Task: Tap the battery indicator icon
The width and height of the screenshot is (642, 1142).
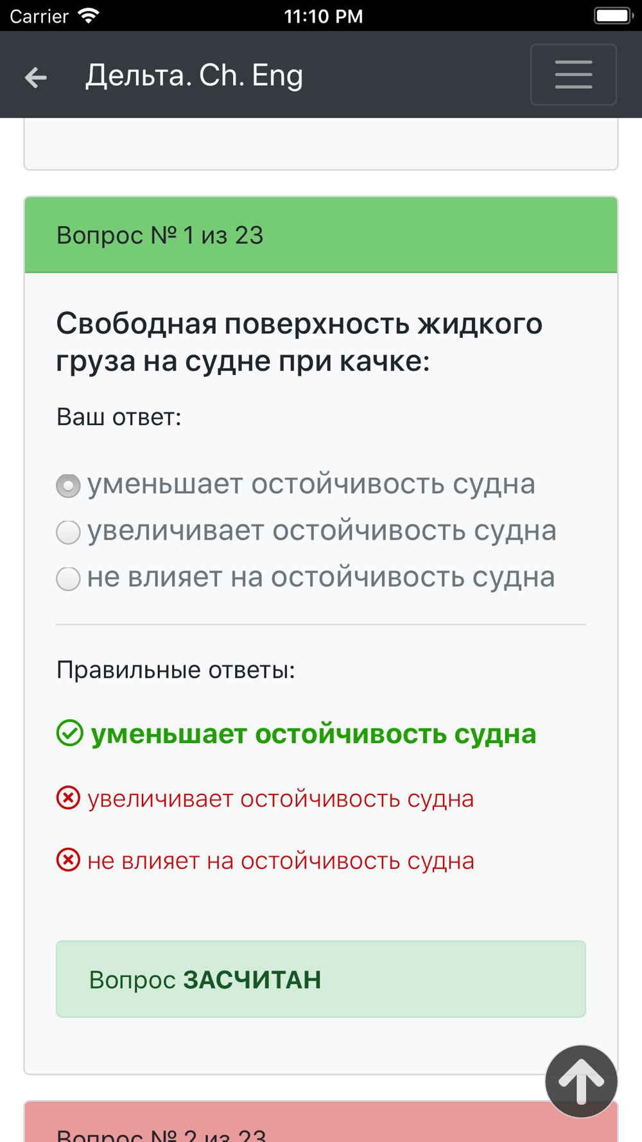Action: [x=613, y=15]
